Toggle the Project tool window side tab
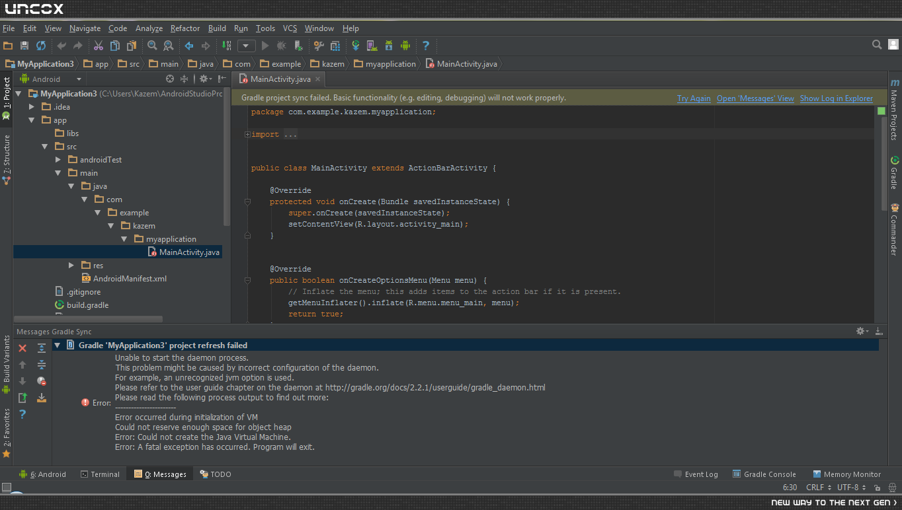The height and width of the screenshot is (510, 902). coord(7,98)
